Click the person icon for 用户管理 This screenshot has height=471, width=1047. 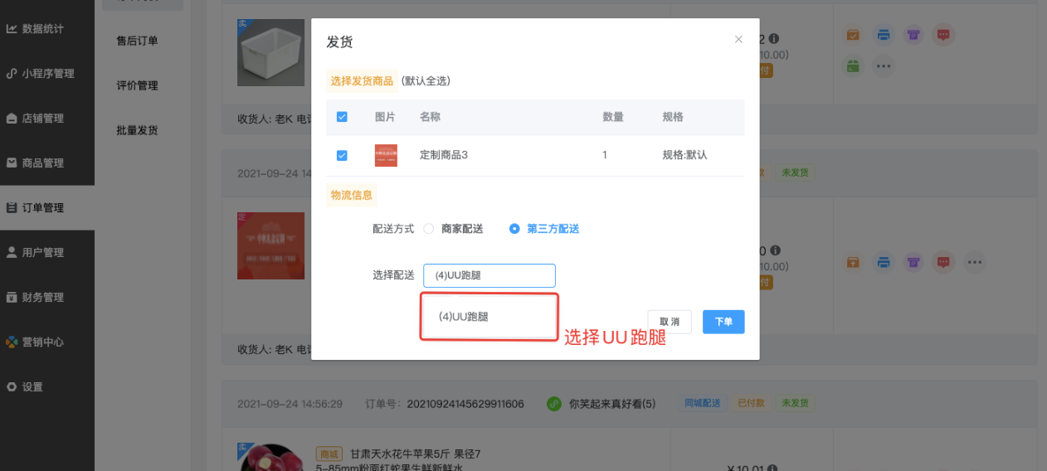tap(12, 253)
